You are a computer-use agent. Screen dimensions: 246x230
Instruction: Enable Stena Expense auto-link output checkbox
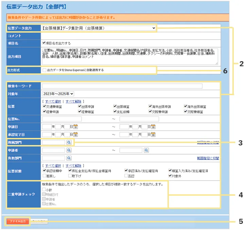coord(45,70)
